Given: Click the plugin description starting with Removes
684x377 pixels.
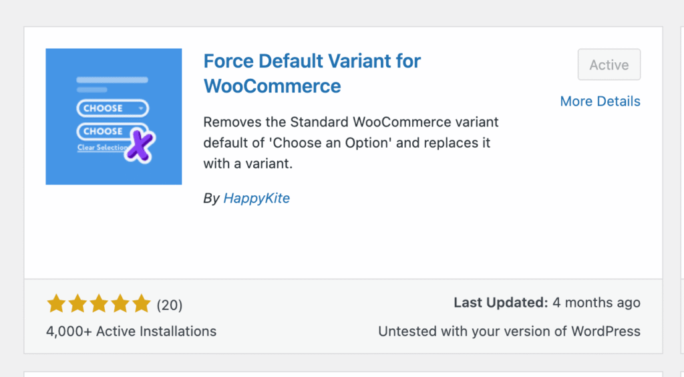Looking at the screenshot, I should coord(351,143).
